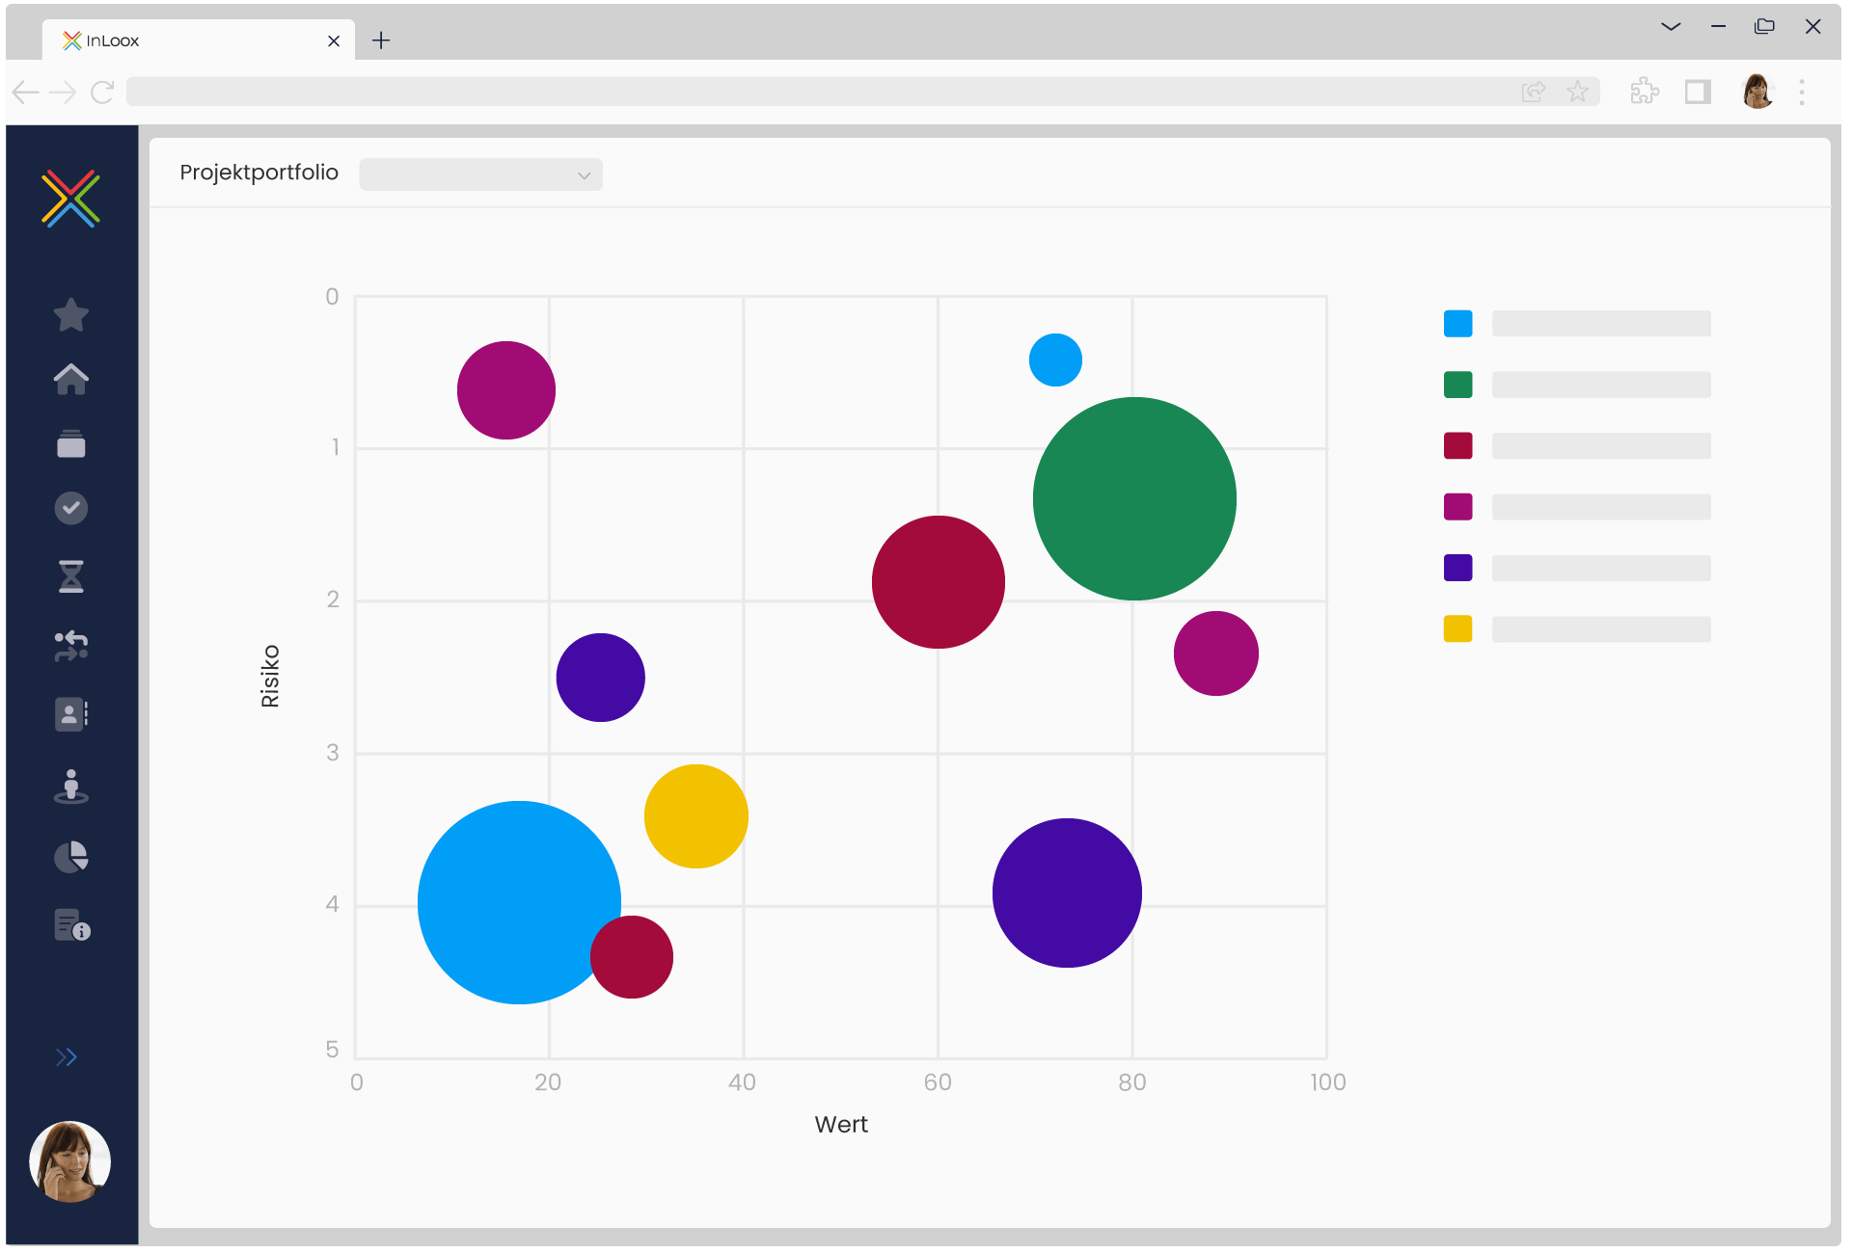This screenshot has height=1253, width=1852.
Task: Select the green legend swatch
Action: pyautogui.click(x=1457, y=385)
